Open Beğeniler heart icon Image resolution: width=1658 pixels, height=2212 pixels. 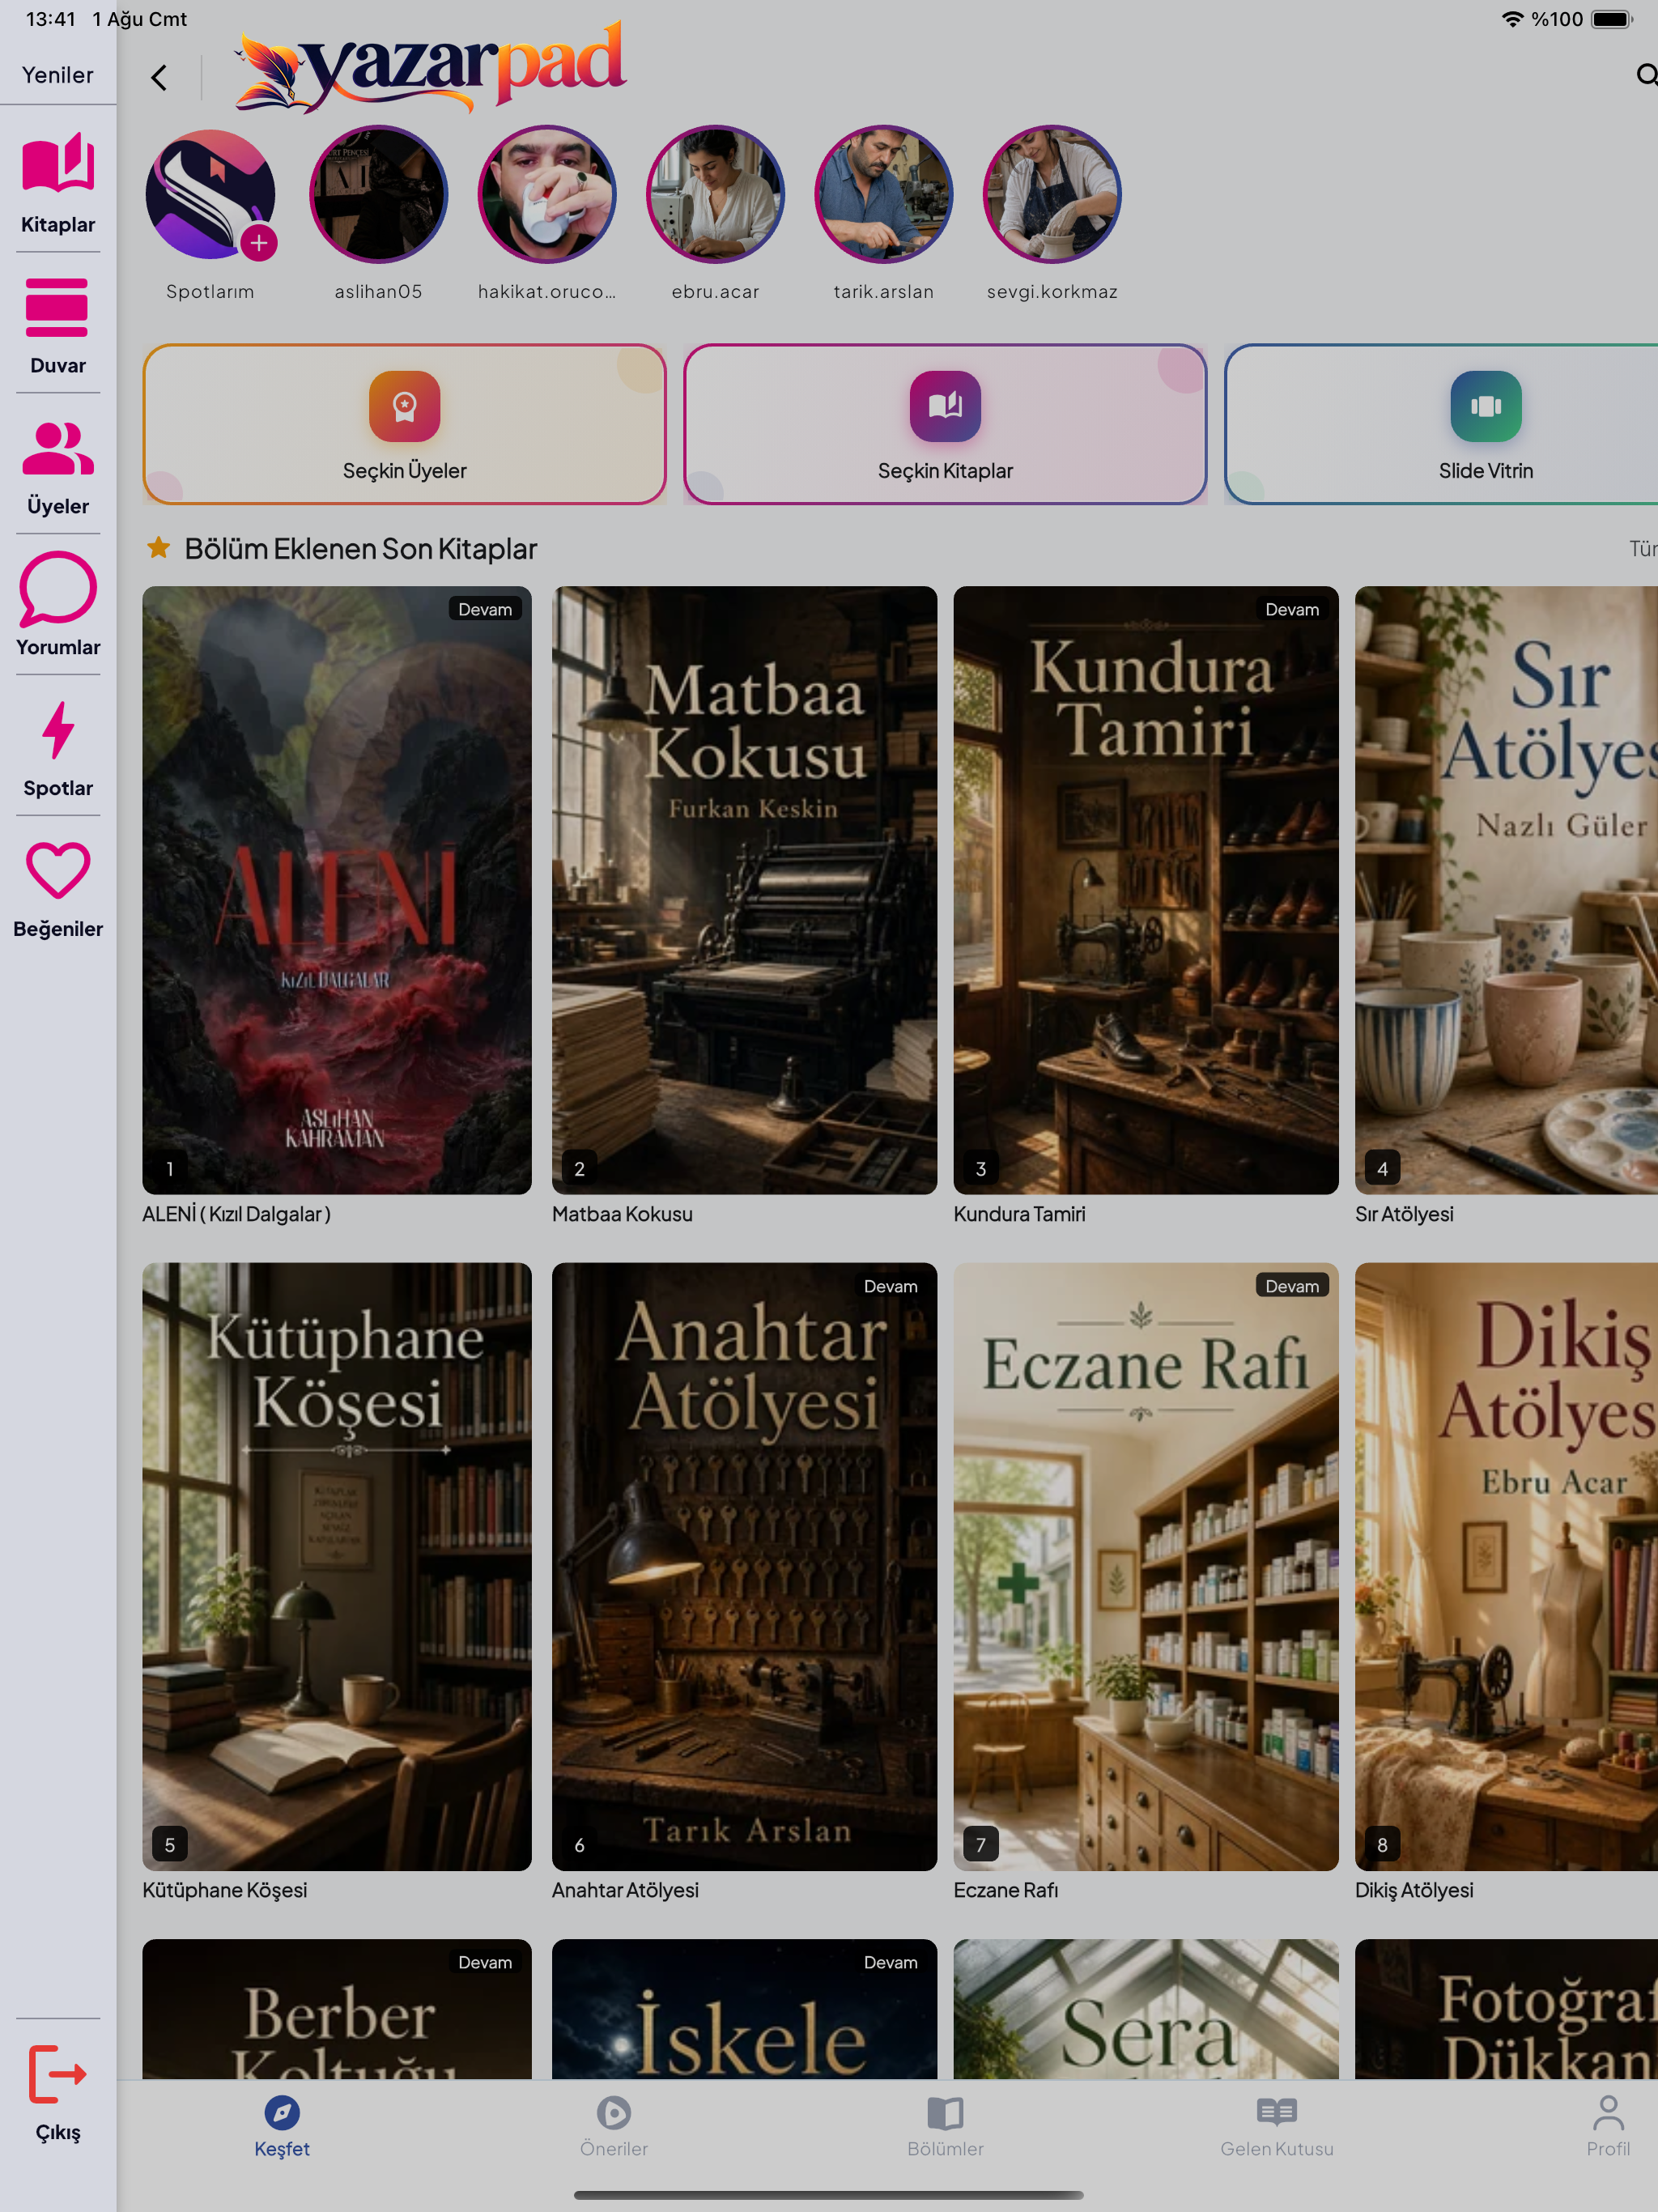(x=58, y=870)
